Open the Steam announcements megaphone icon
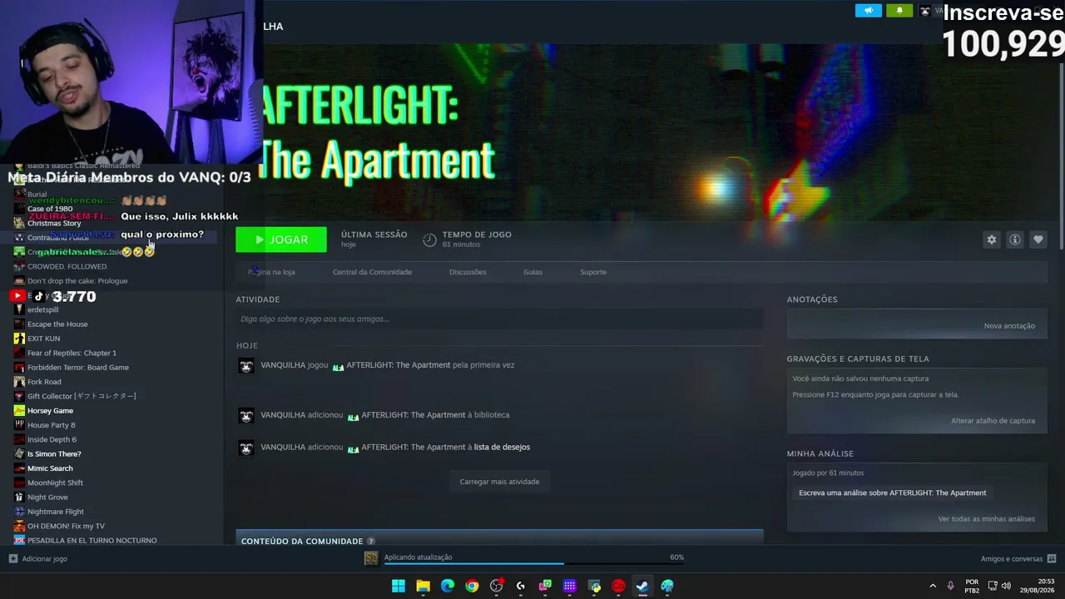The image size is (1065, 599). pyautogui.click(x=868, y=11)
